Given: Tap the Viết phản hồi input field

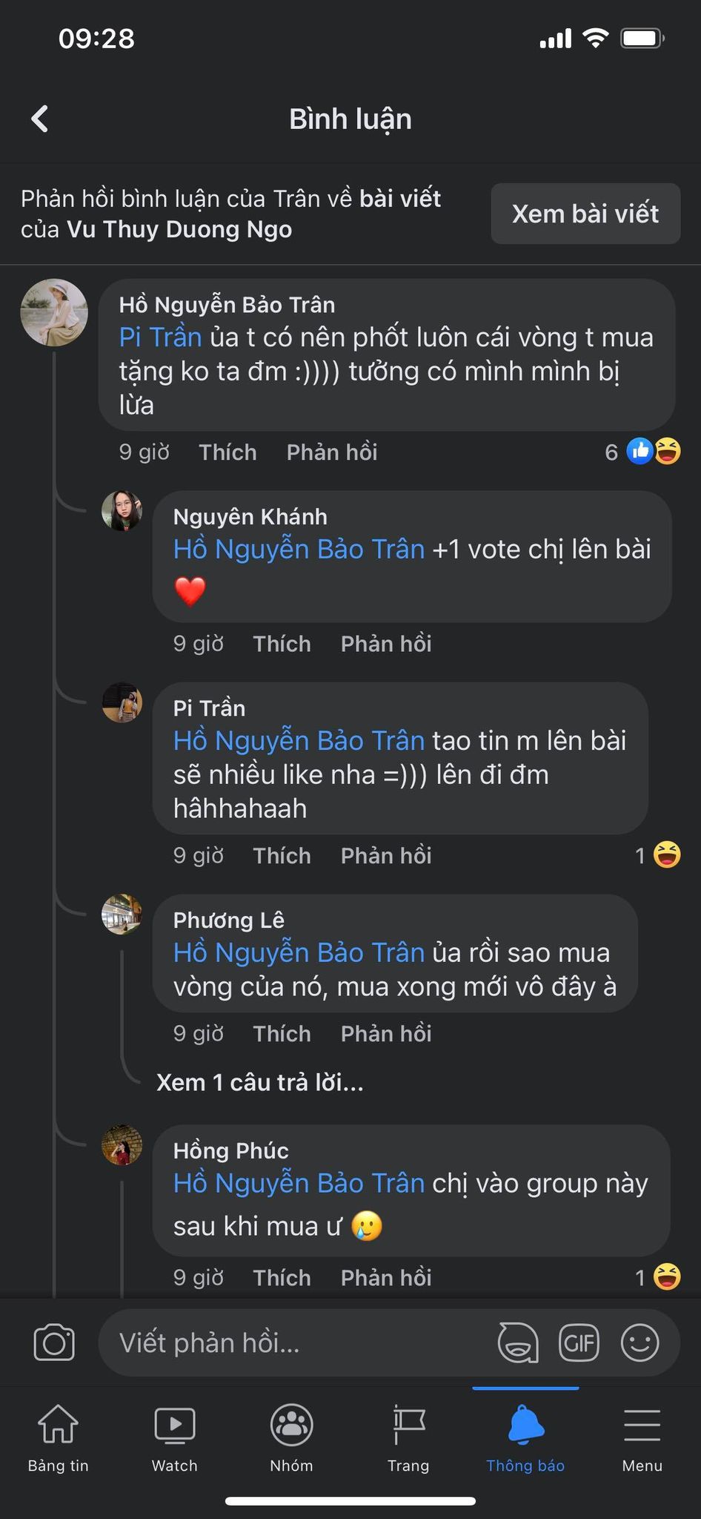Looking at the screenshot, I should tap(296, 1343).
